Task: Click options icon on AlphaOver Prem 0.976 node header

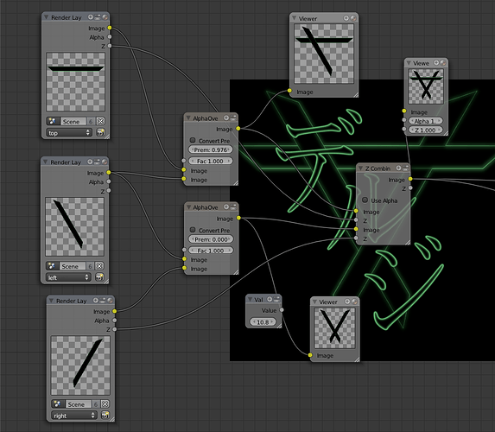Action: [233, 118]
